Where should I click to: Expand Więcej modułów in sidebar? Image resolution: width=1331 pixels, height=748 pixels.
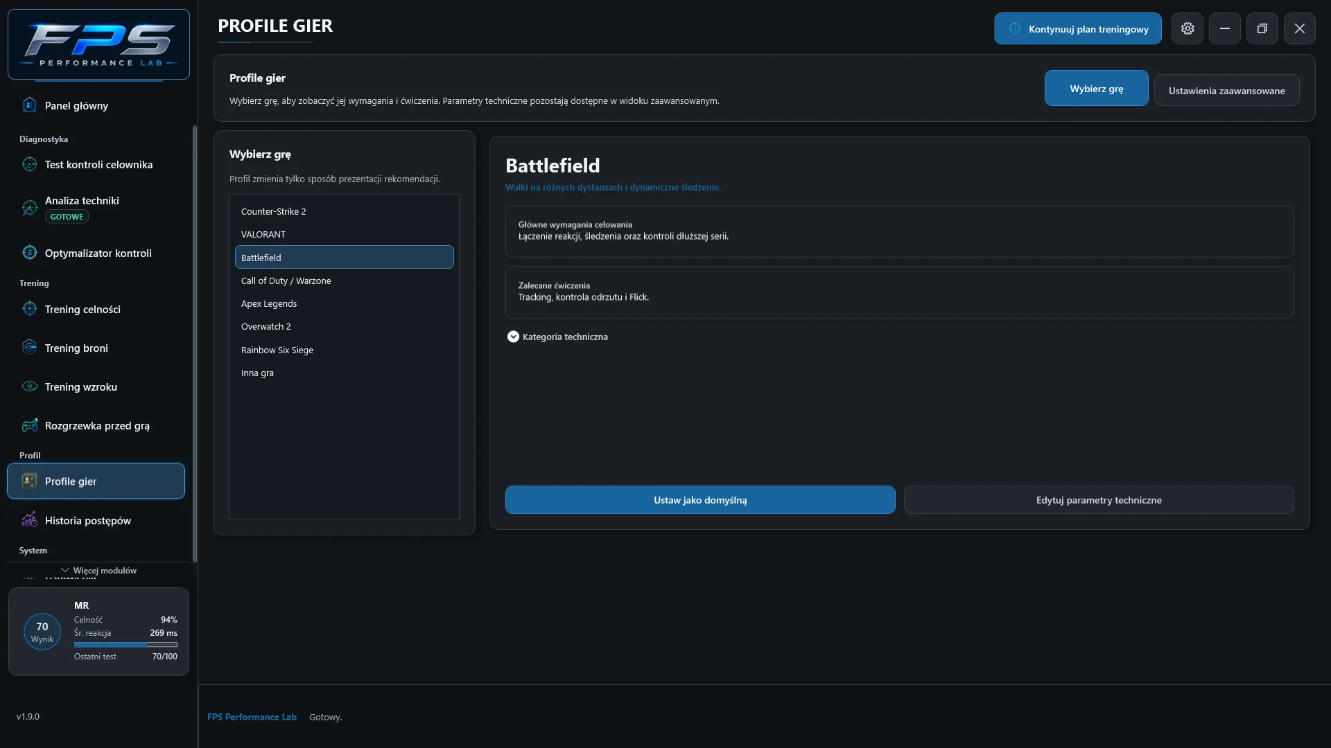[x=98, y=571]
